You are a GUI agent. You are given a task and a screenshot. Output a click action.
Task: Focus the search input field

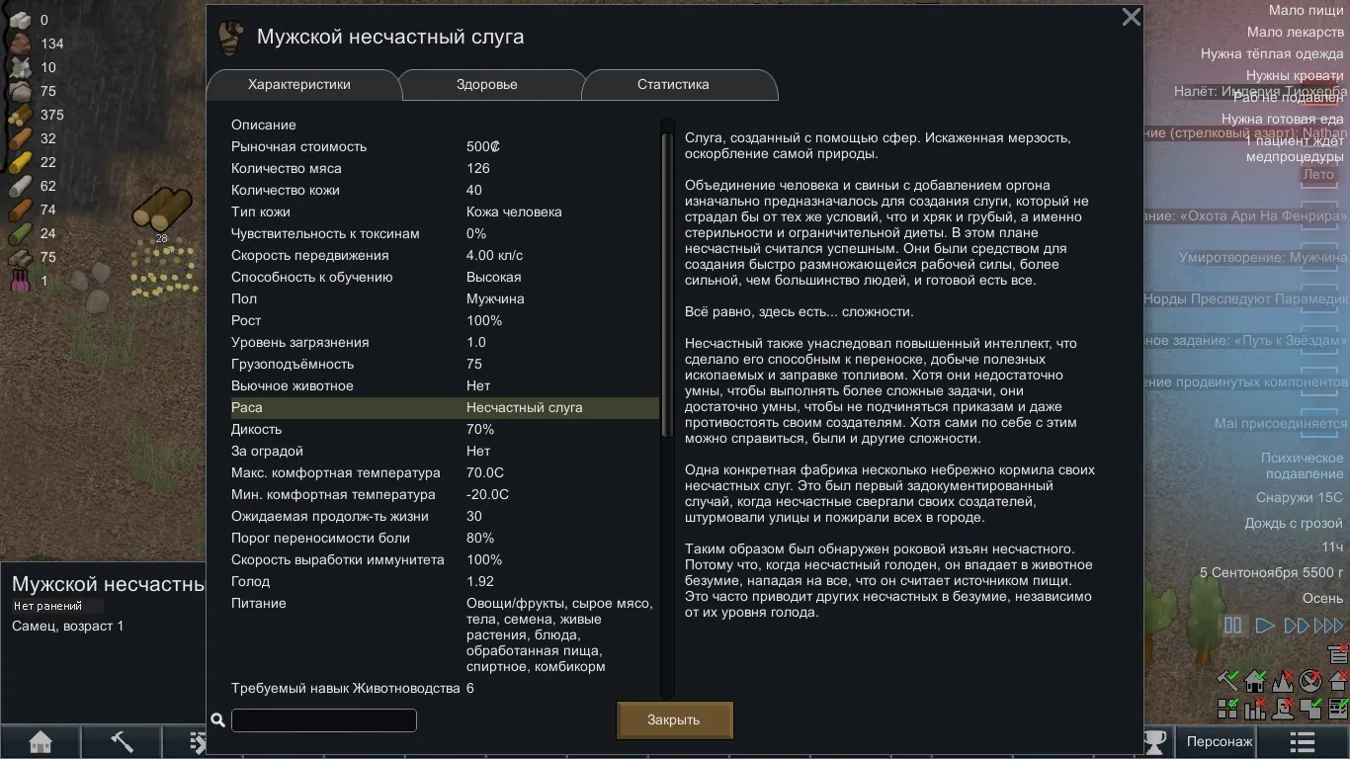click(x=323, y=720)
